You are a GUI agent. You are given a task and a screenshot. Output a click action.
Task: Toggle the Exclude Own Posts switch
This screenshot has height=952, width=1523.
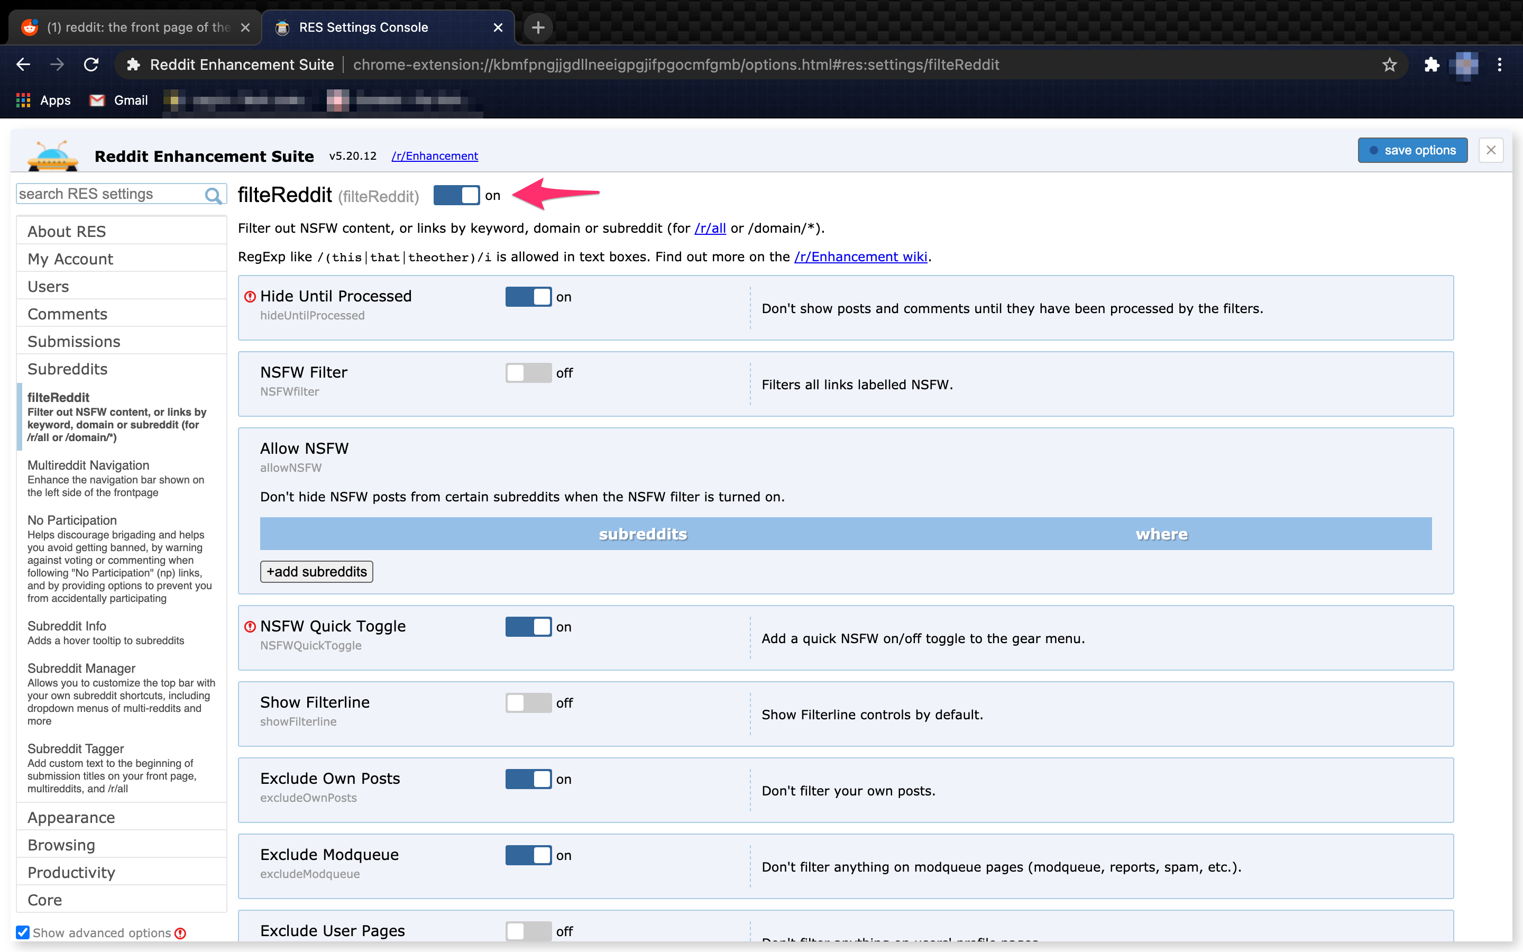click(x=529, y=779)
